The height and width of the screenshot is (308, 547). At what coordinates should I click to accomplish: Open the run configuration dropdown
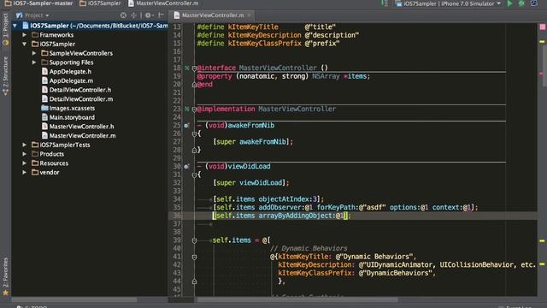(x=449, y=3)
